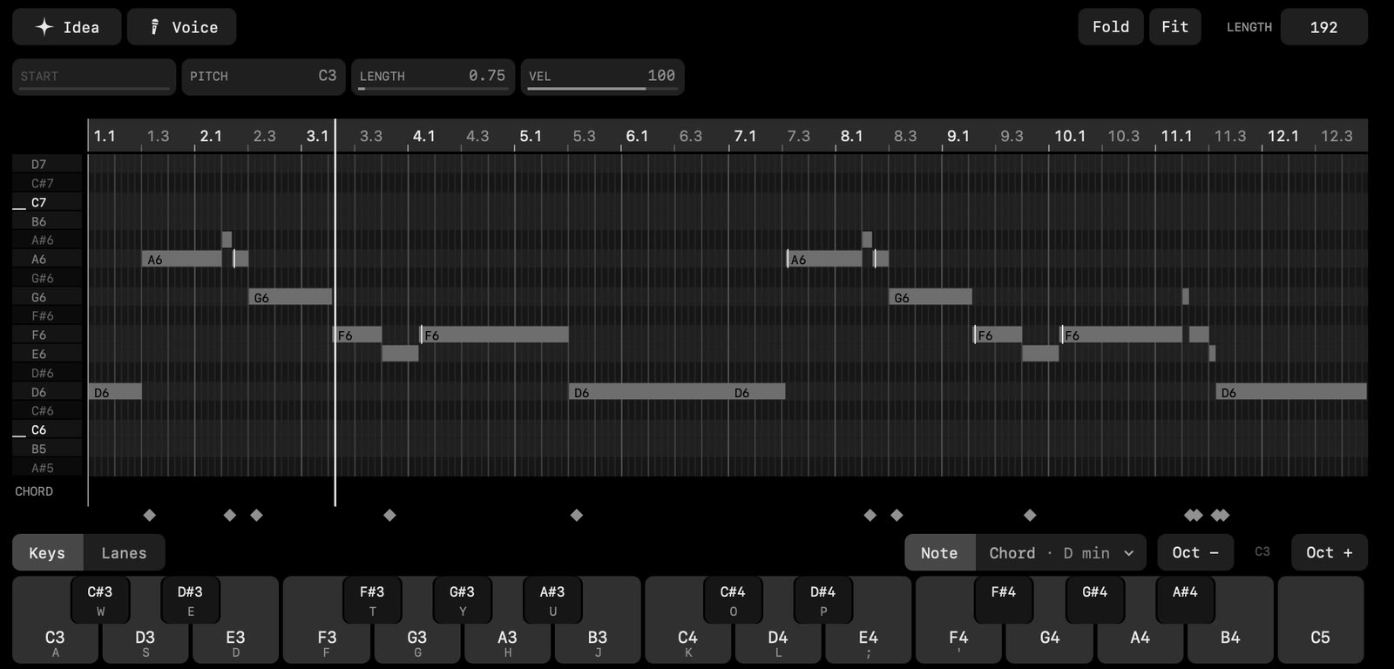Play the C#4 black key
Image resolution: width=1394 pixels, height=669 pixels.
click(733, 600)
